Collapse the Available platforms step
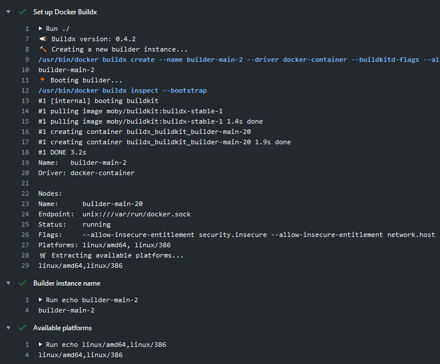This screenshot has width=440, height=364. tap(9, 328)
